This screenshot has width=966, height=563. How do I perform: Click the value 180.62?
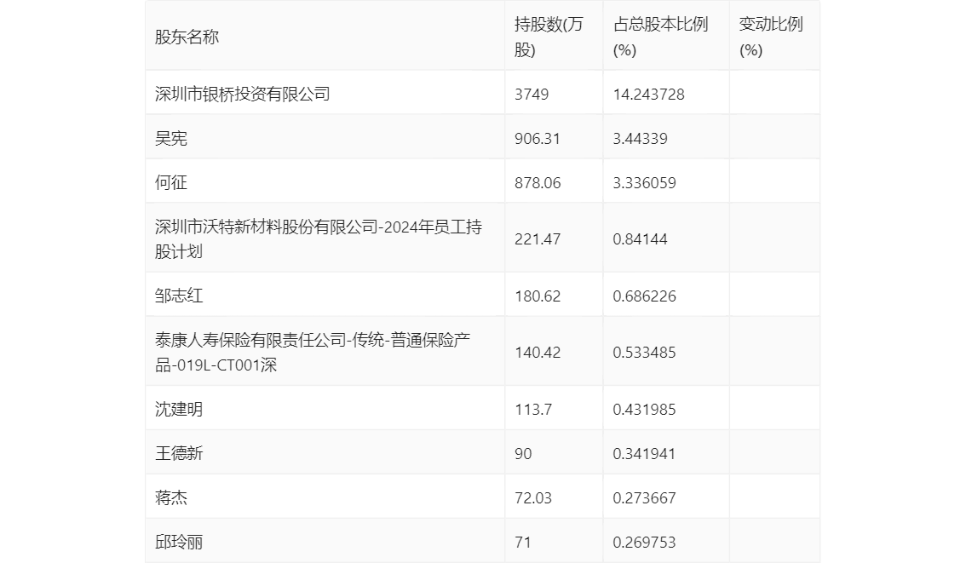pos(538,296)
